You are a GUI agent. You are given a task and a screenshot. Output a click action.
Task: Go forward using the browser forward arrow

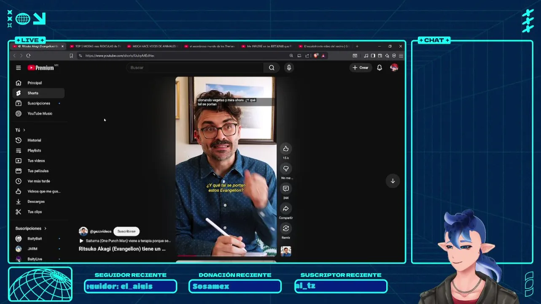(21, 56)
